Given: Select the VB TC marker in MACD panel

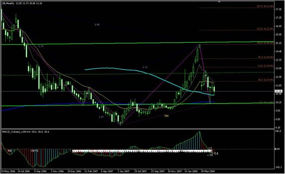Looking at the screenshot, I should pyautogui.click(x=35, y=151).
